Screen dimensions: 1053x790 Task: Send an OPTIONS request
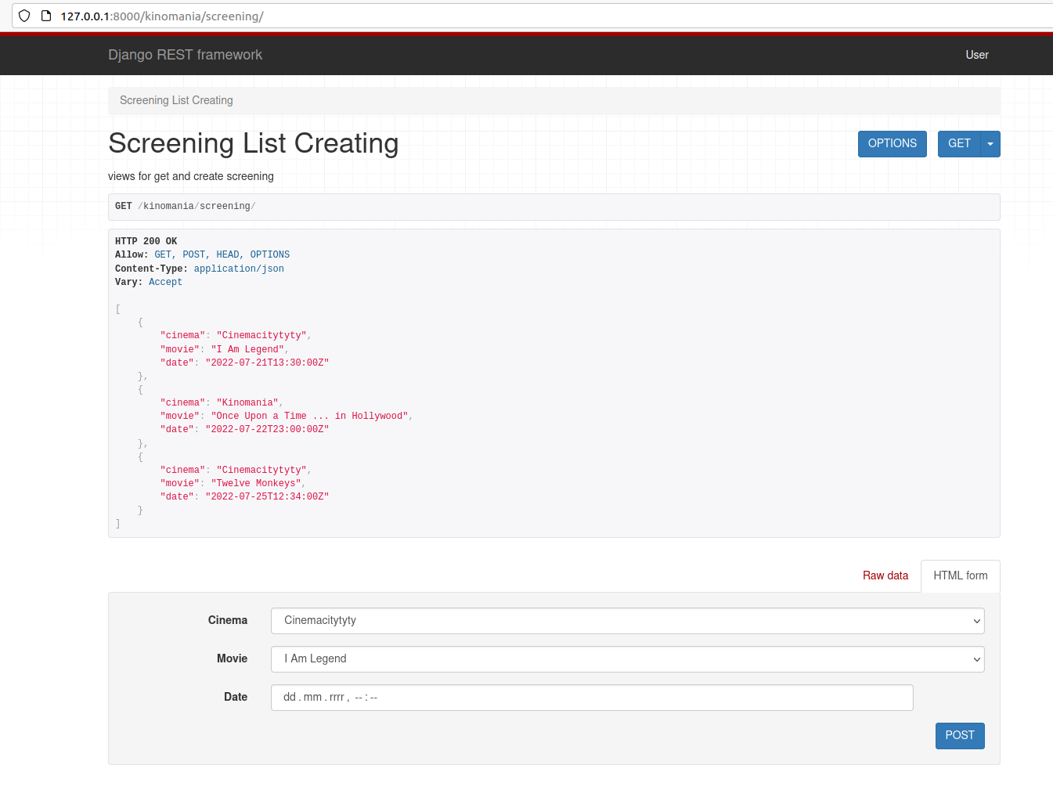click(x=893, y=144)
